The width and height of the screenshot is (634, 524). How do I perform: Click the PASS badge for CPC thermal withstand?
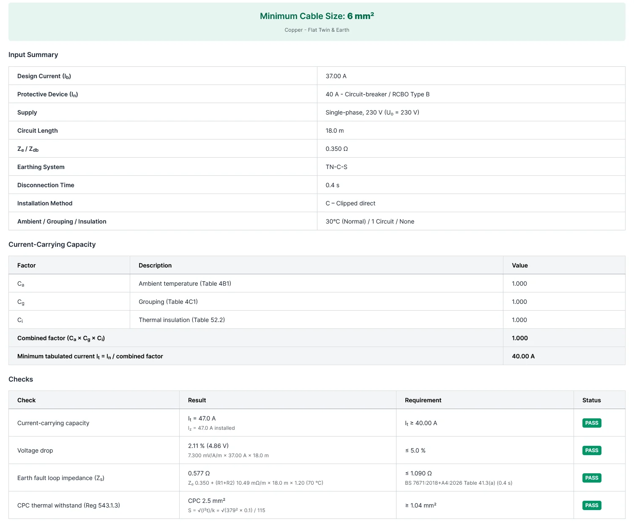coord(592,505)
